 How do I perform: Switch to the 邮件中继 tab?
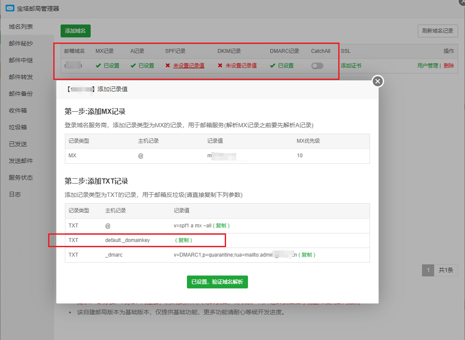coord(21,60)
